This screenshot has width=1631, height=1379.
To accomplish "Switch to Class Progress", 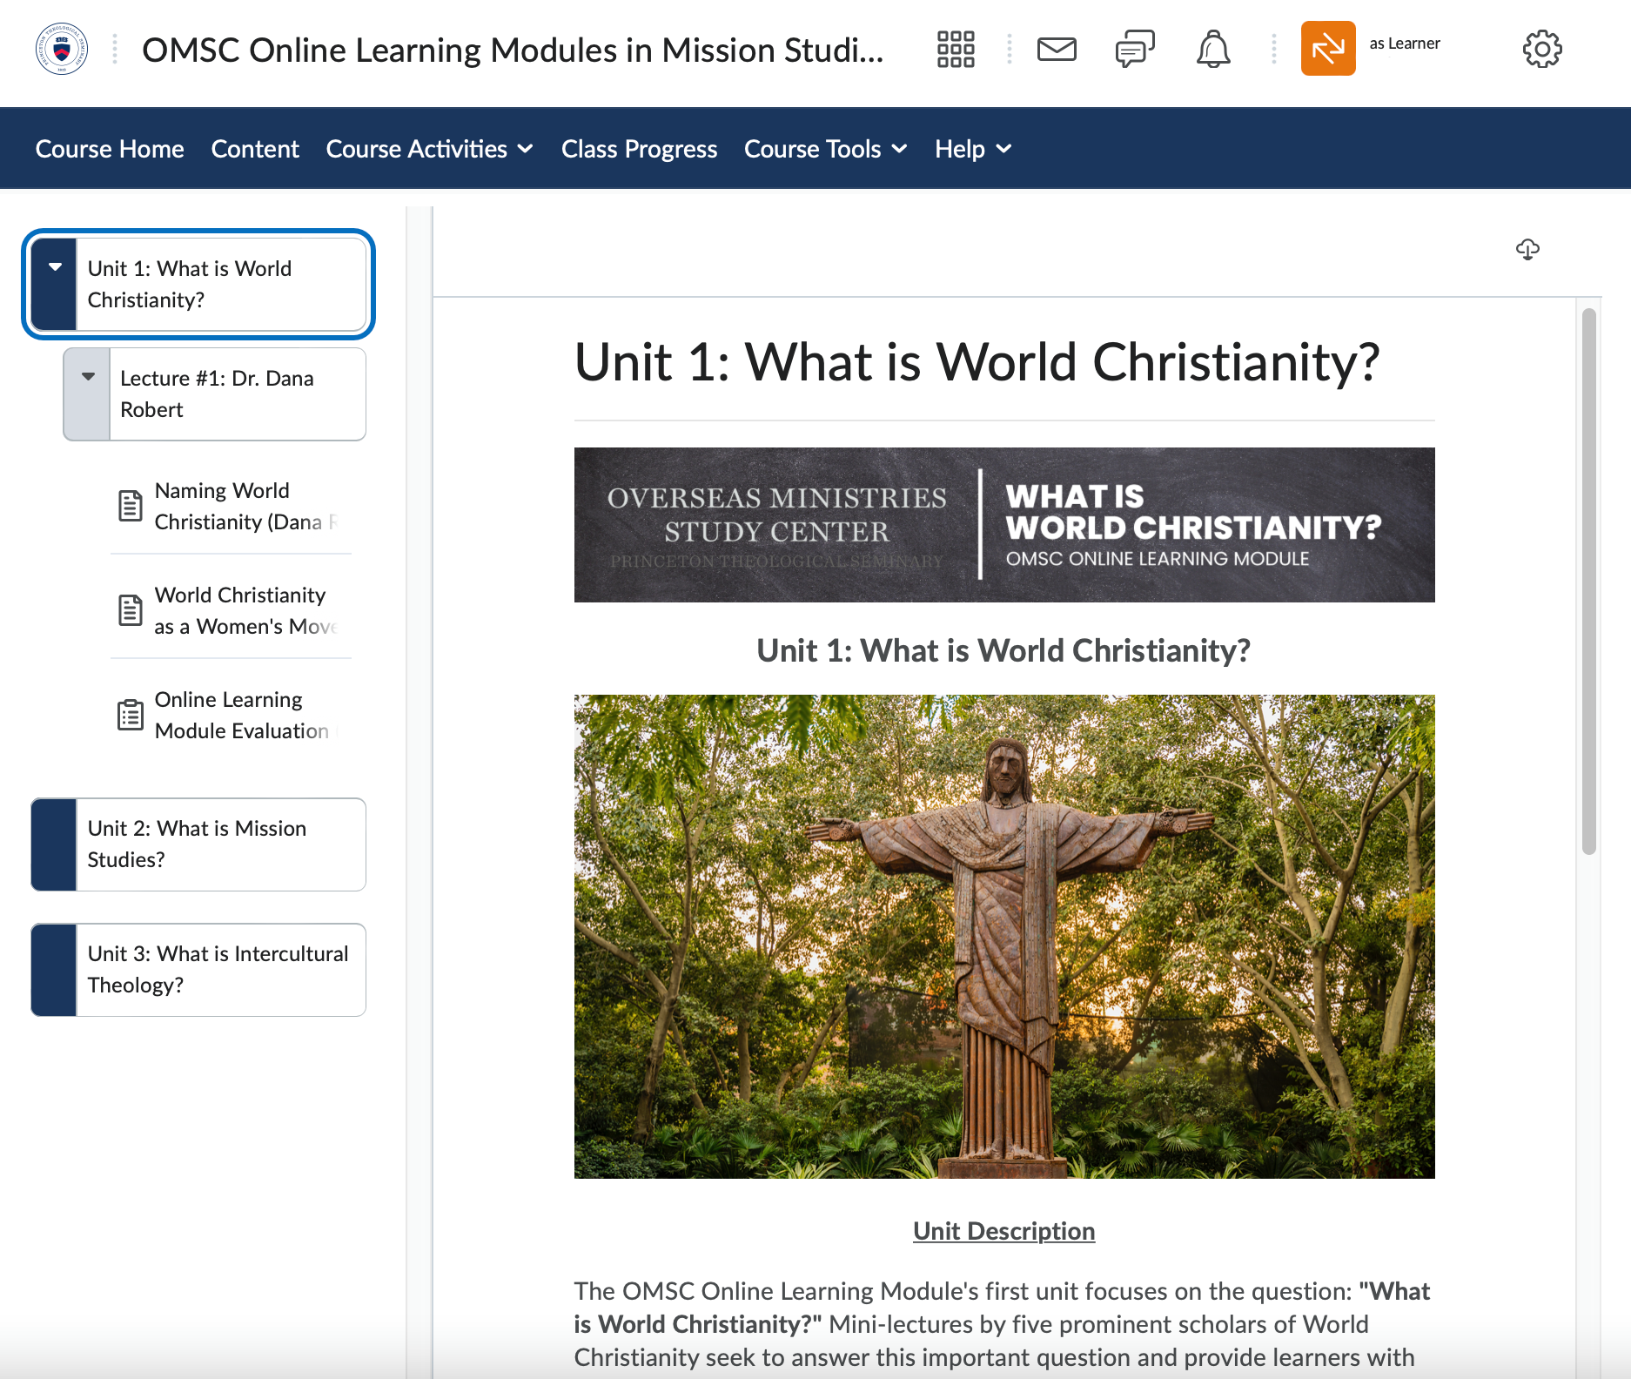I will click(640, 148).
